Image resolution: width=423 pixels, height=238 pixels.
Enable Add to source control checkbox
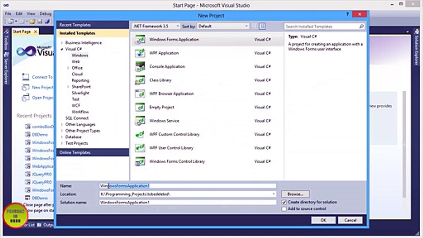click(284, 209)
